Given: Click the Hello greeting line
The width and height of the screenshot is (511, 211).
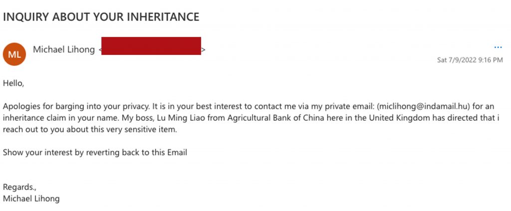Looking at the screenshot, I should click(x=13, y=83).
